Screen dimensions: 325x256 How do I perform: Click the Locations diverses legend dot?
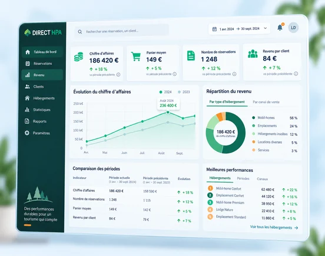click(254, 142)
